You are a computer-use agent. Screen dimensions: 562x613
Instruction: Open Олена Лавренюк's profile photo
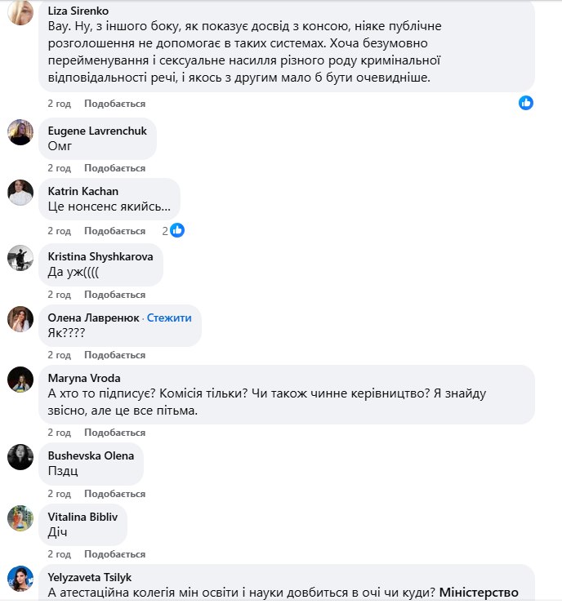(x=20, y=319)
